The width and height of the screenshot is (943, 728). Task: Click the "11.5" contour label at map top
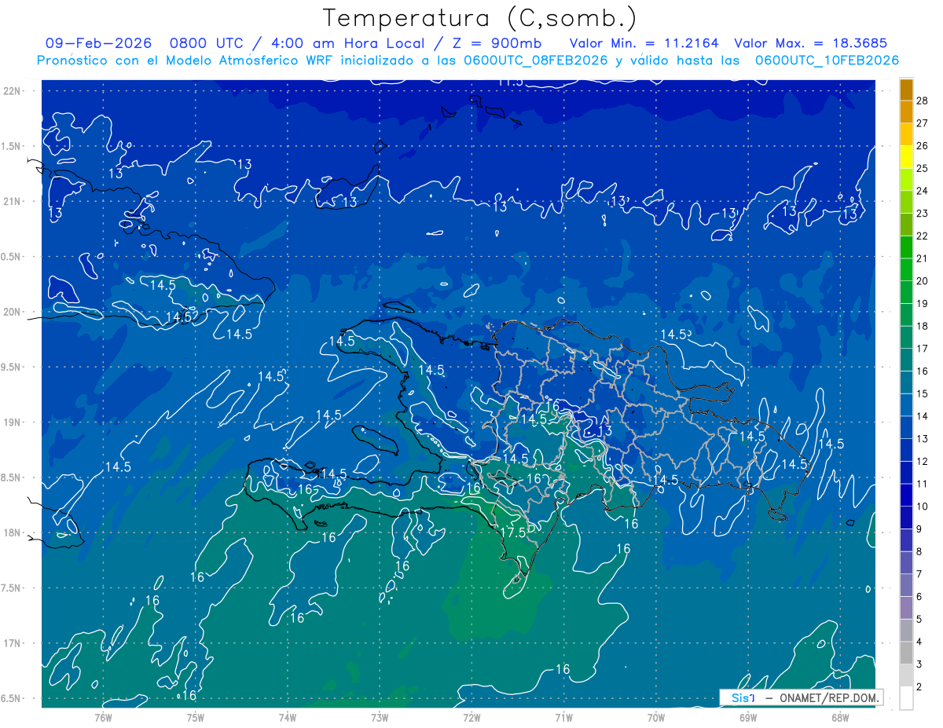coord(510,82)
